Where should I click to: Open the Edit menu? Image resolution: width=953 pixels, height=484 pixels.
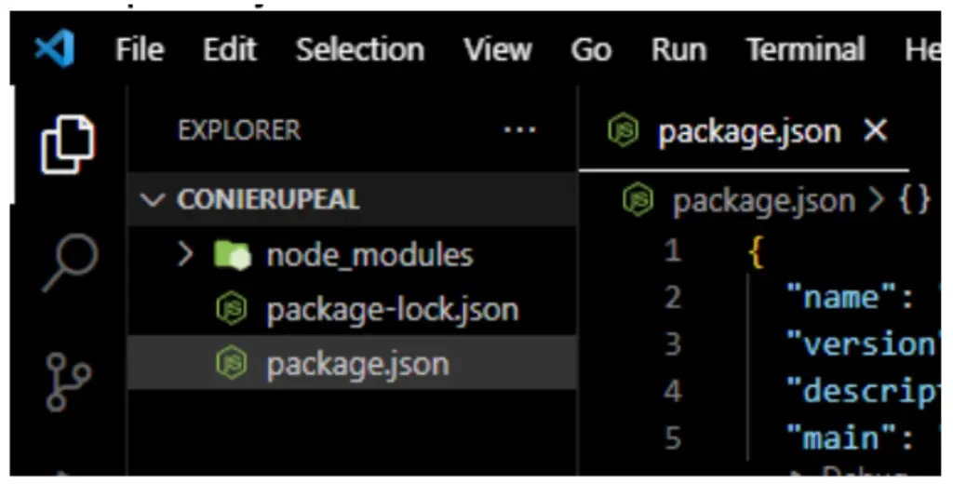click(230, 49)
